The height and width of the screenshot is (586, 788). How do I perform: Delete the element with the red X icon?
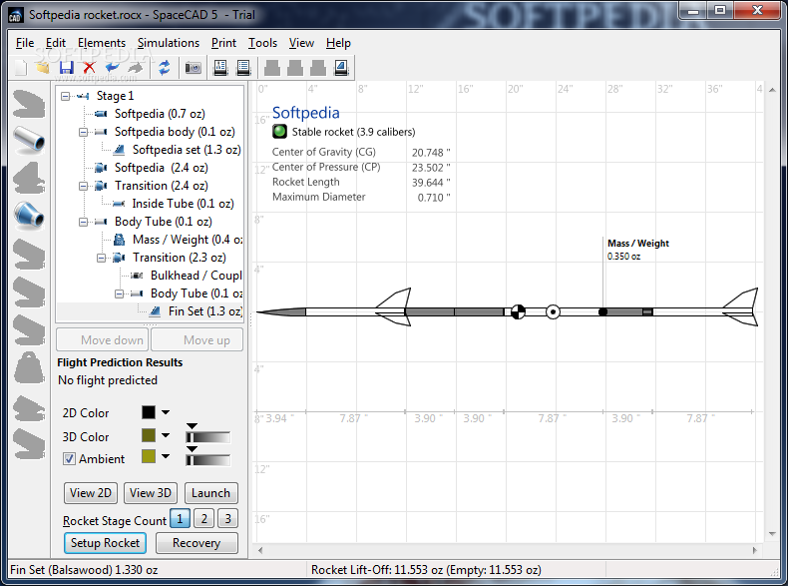pyautogui.click(x=90, y=68)
